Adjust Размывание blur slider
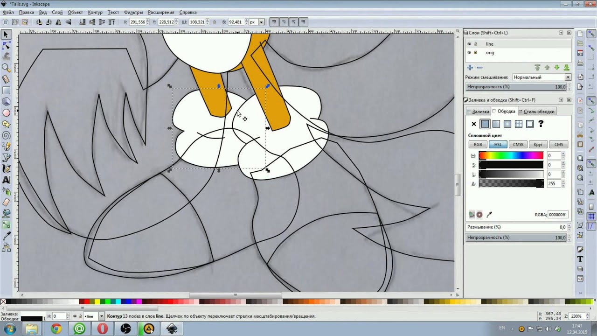Screen dimensions: 597x336 click(517, 227)
